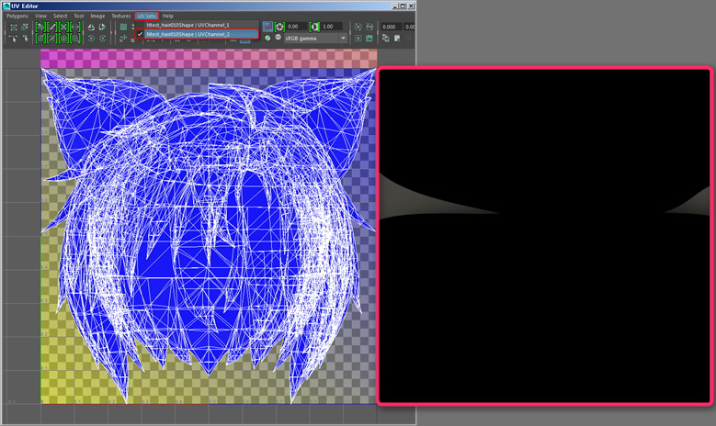Click the copy UVs icon

(386, 39)
